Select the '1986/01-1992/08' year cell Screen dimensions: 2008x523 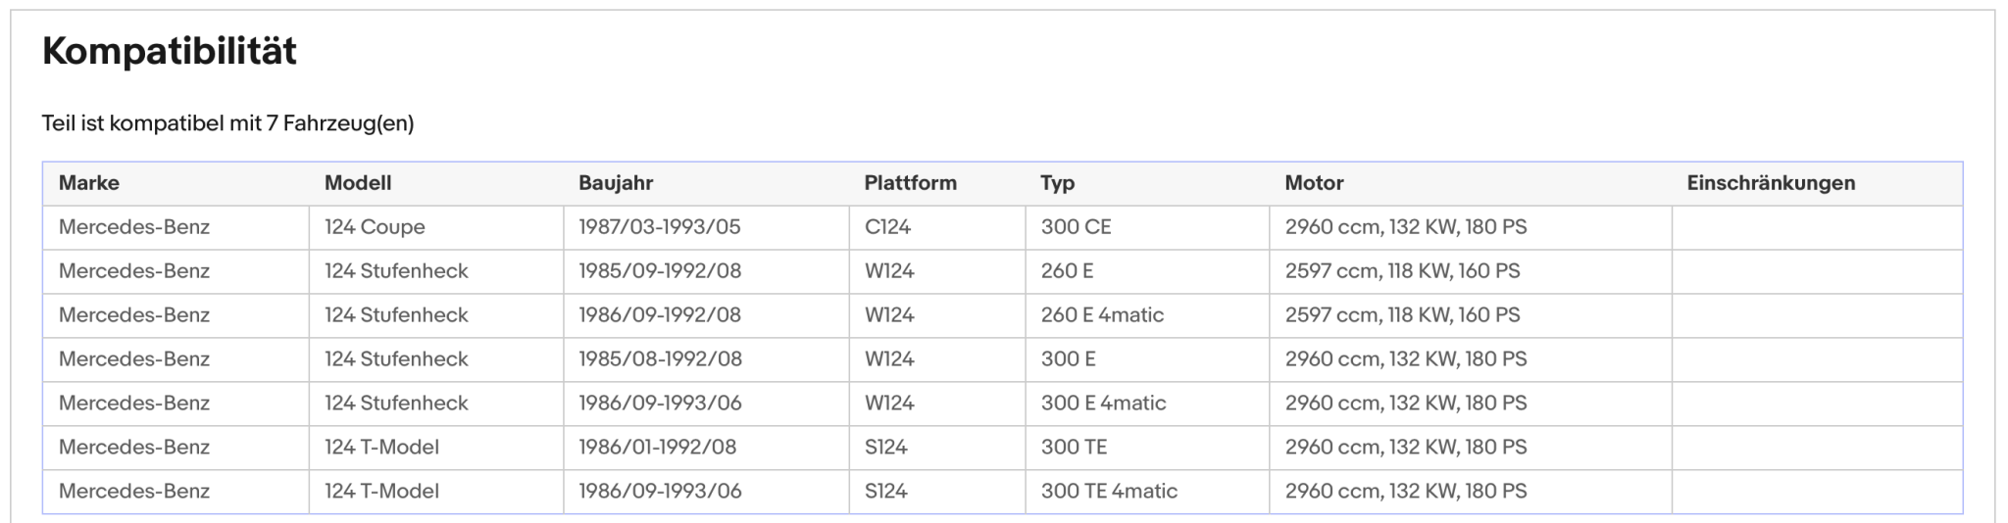(706, 448)
